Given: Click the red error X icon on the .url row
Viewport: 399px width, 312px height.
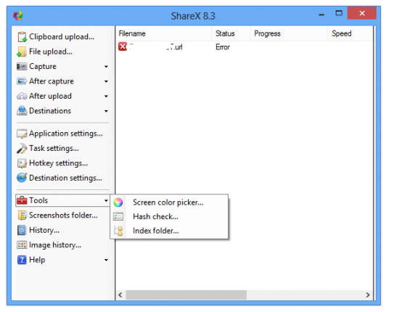Looking at the screenshot, I should click(123, 47).
